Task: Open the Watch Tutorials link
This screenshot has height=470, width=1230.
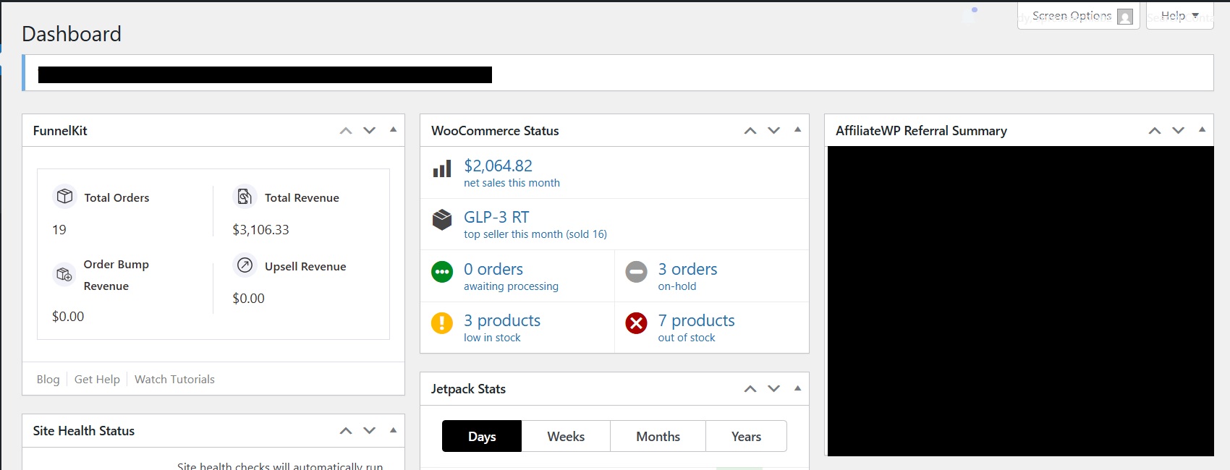Action: (x=174, y=380)
